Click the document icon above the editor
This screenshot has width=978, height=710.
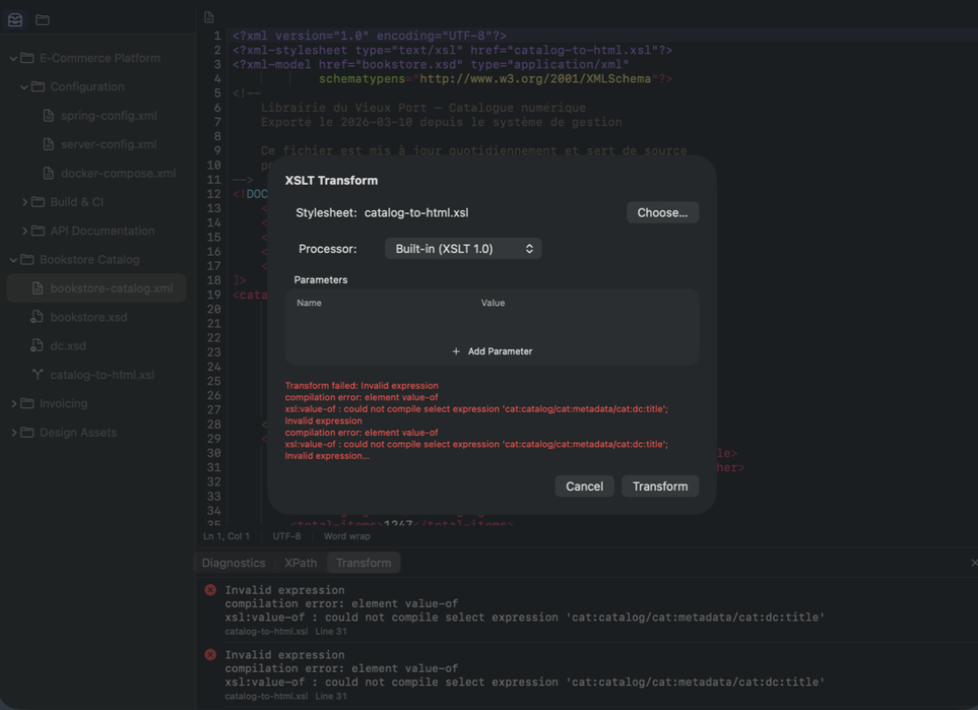point(208,17)
